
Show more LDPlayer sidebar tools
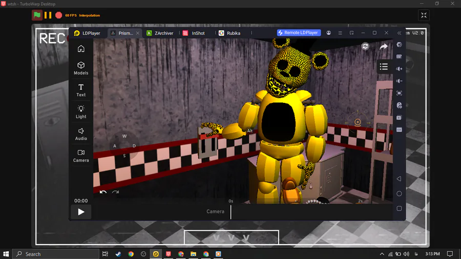[399, 130]
